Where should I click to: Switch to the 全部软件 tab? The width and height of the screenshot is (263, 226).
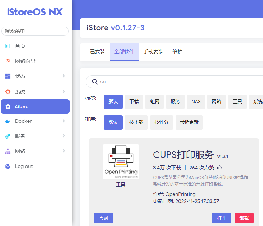coord(124,52)
